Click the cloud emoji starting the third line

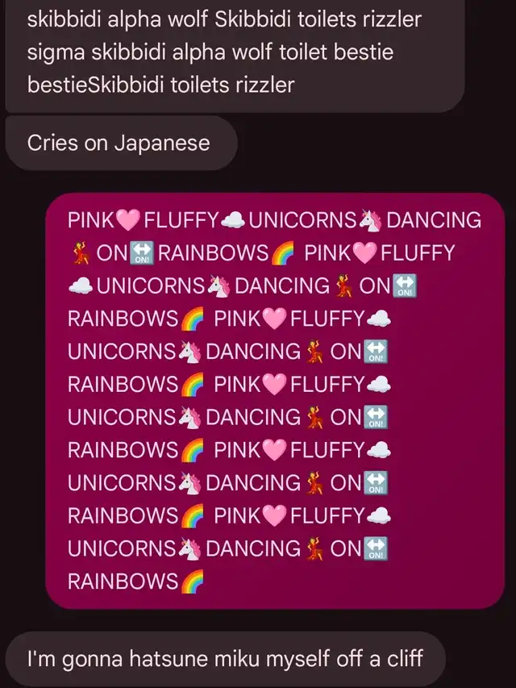[81, 286]
